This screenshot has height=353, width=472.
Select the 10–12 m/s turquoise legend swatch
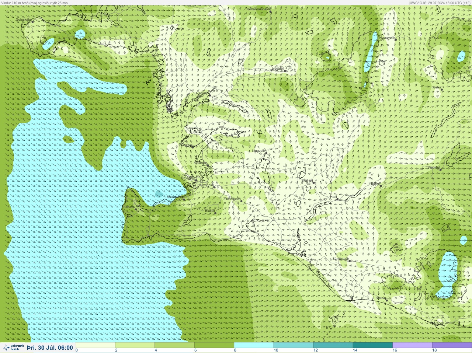coord(293,345)
